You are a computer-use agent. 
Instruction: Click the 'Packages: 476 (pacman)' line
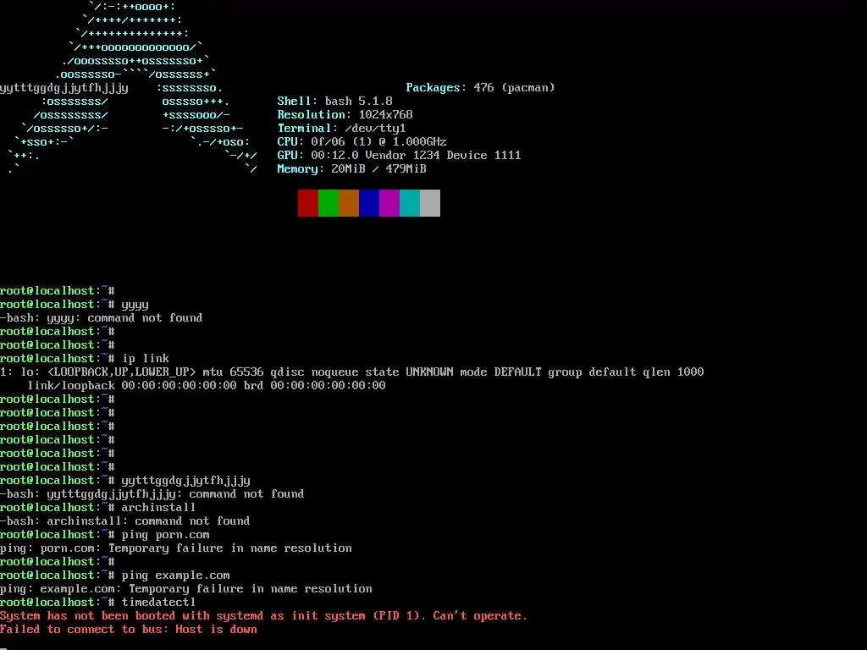tap(480, 87)
